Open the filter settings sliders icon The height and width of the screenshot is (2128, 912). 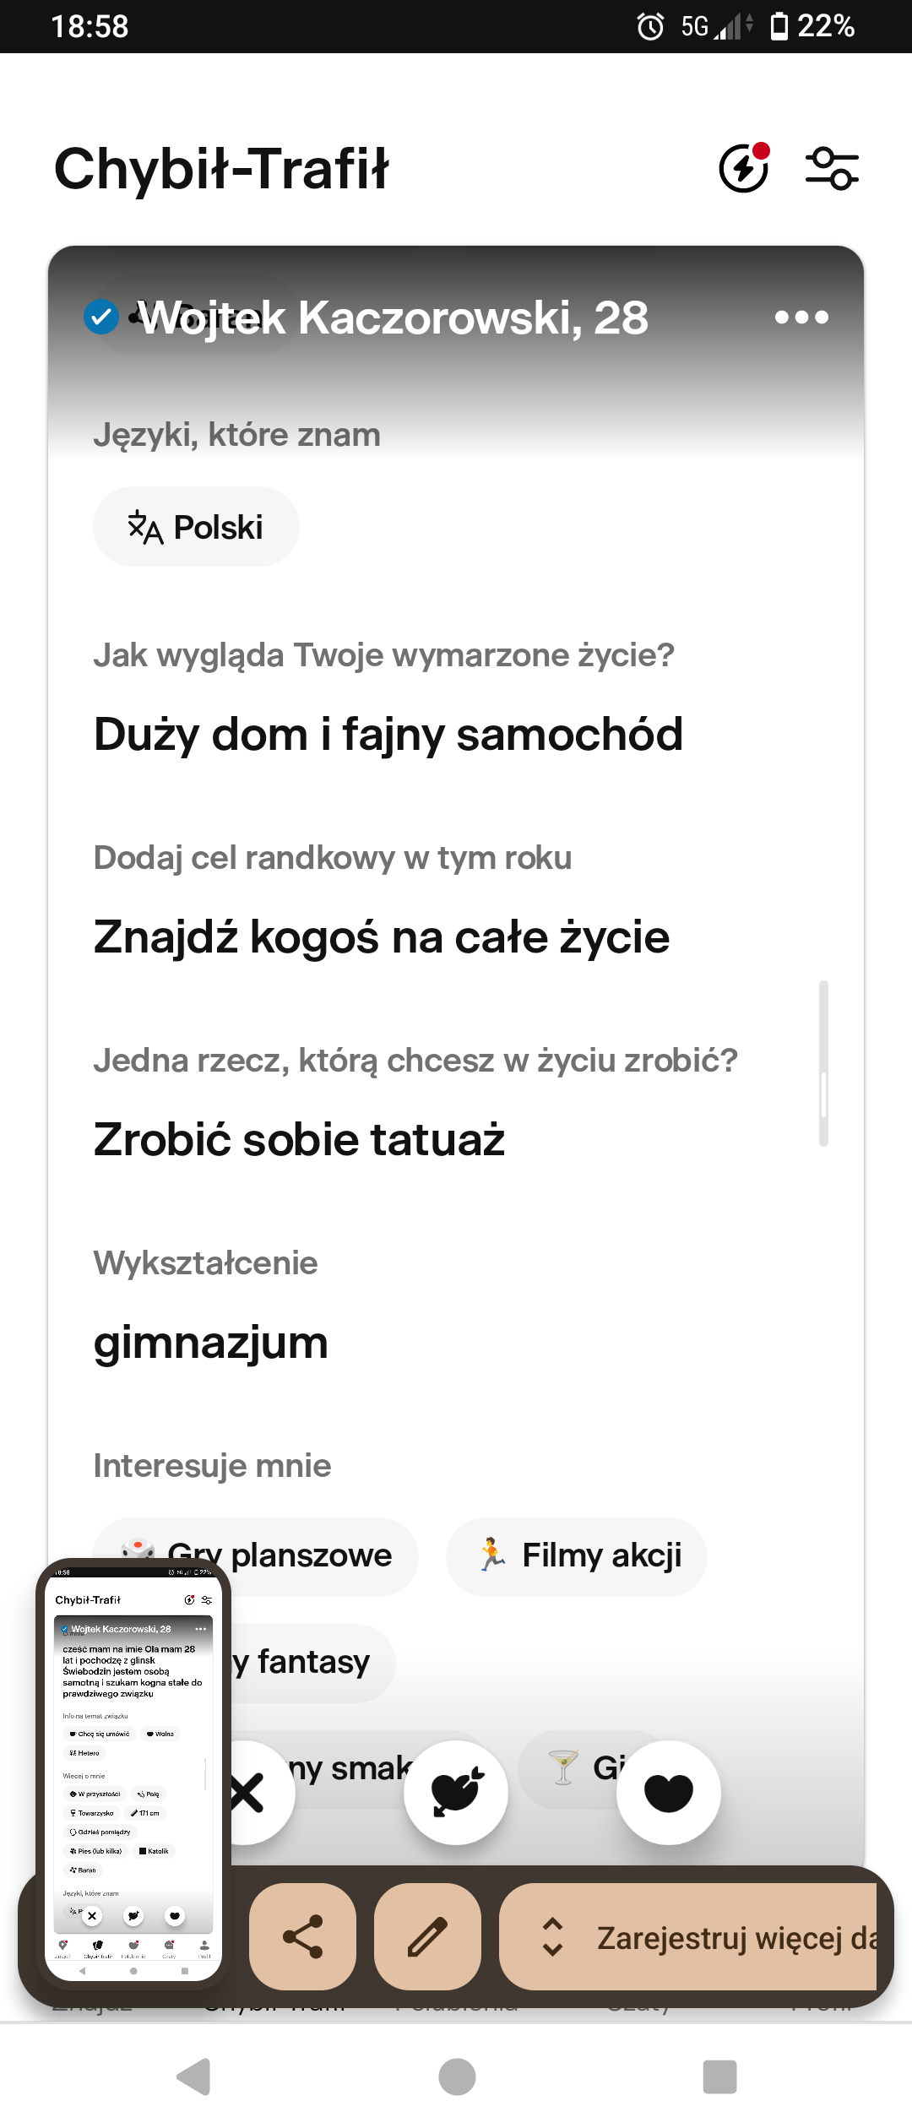click(832, 168)
